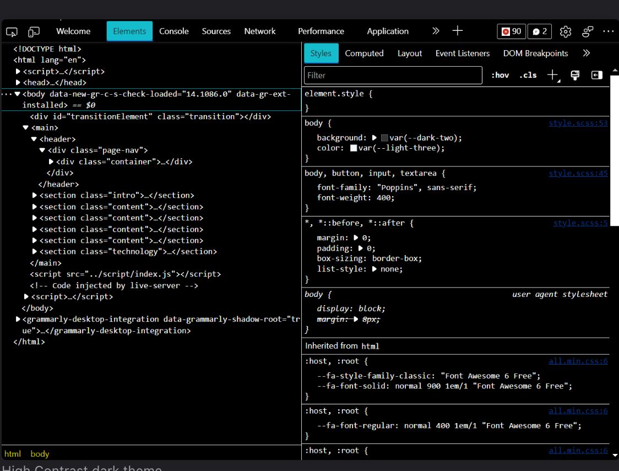Viewport: 619px width, 471px height.
Task: Open style.scss:45 source link
Action: (578, 174)
